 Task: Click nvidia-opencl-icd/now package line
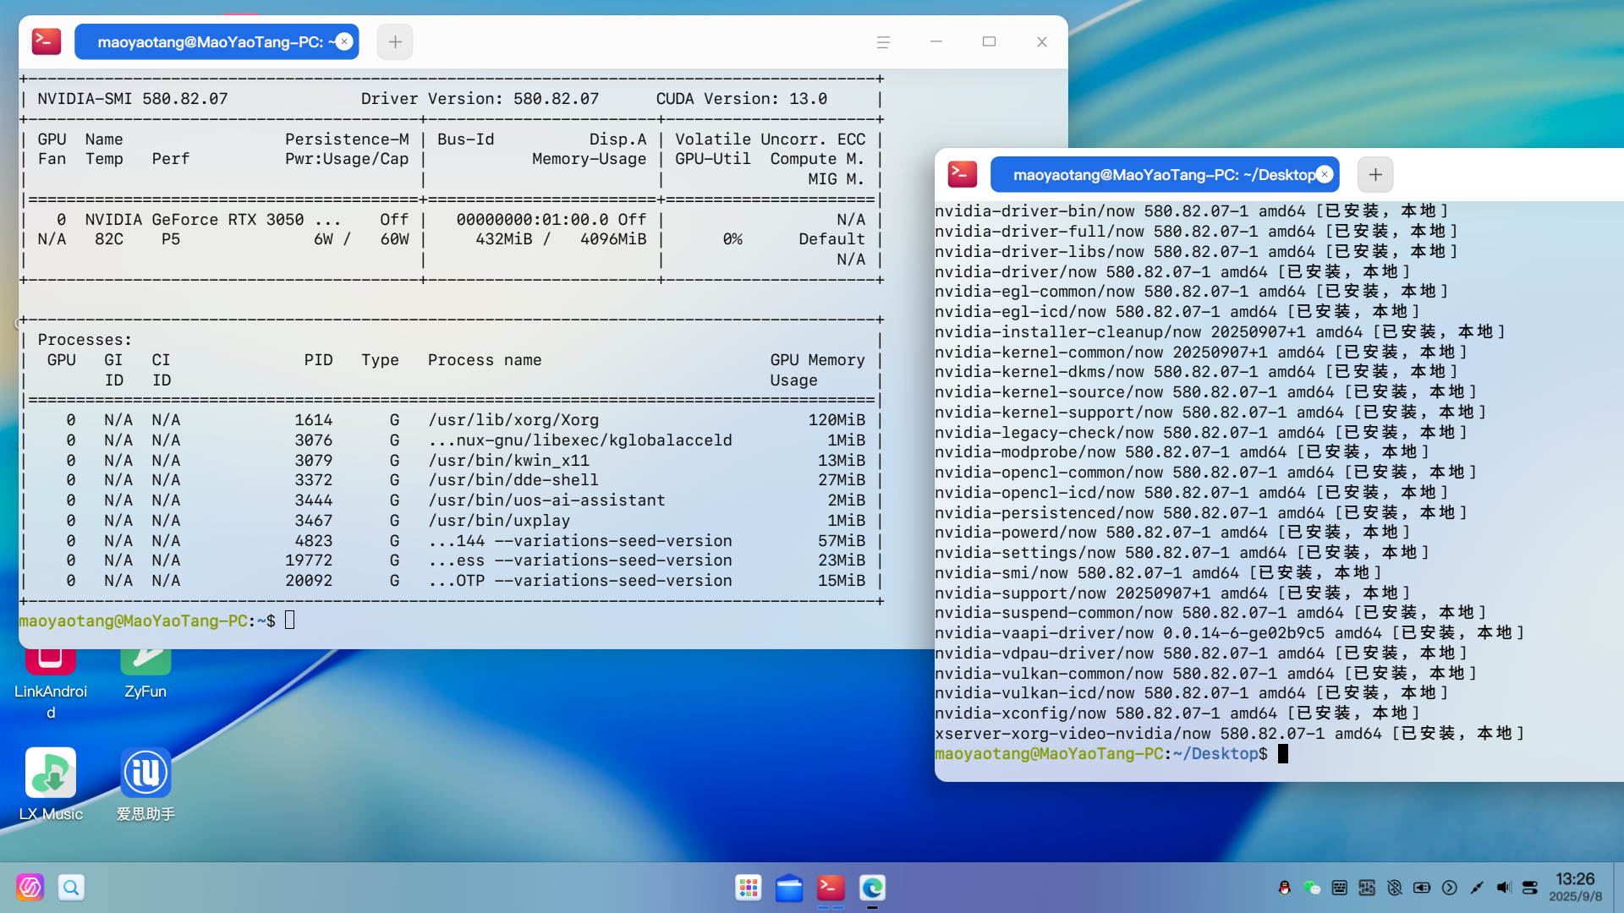point(1191,493)
